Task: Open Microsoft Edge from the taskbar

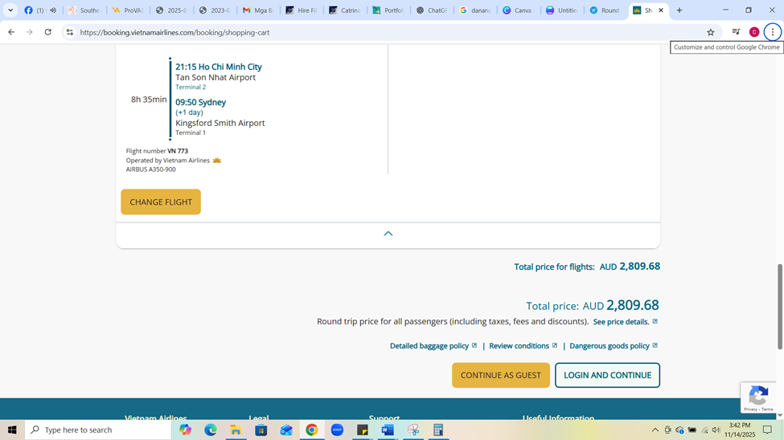Action: pyautogui.click(x=211, y=430)
